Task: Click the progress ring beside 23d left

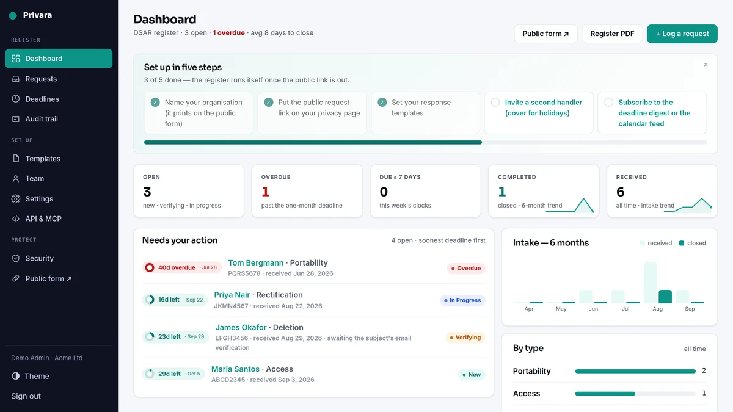Action: pyautogui.click(x=150, y=336)
